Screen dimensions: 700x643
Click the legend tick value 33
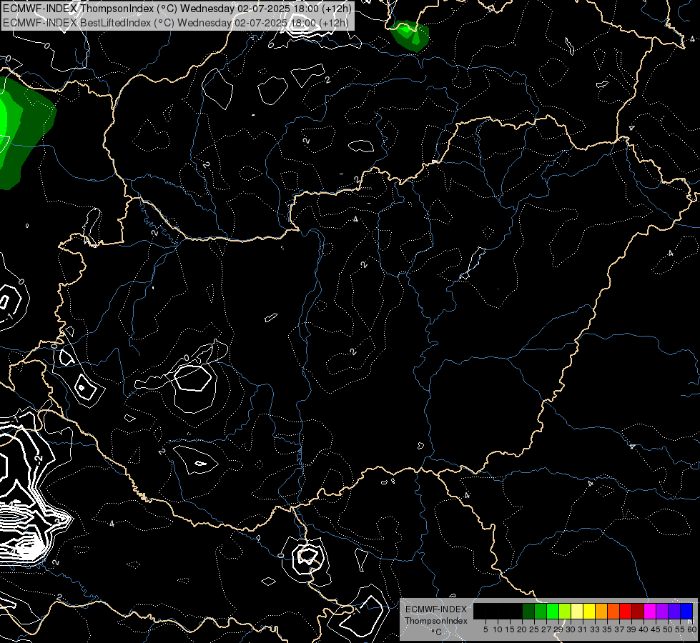595,629
